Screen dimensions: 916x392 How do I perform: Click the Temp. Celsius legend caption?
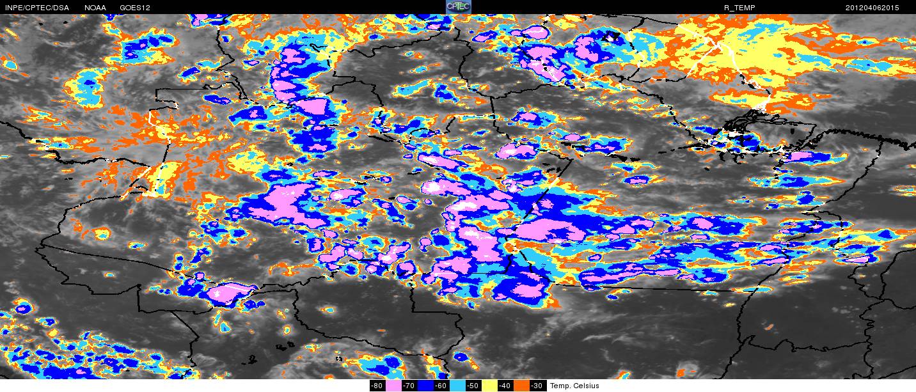tap(575, 386)
